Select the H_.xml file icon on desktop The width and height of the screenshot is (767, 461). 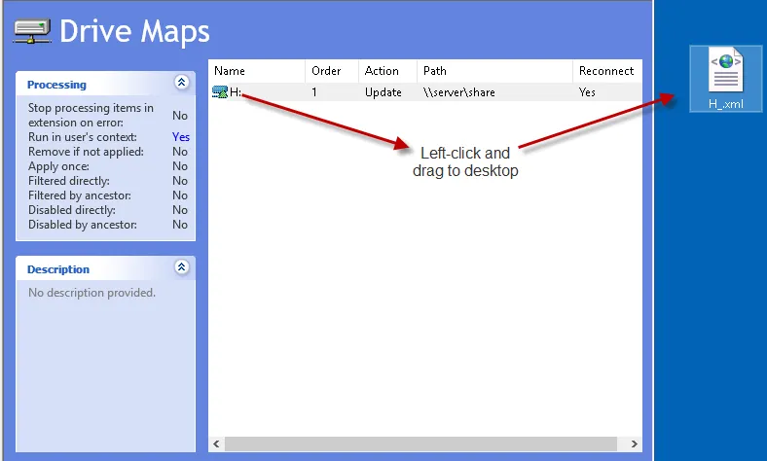click(725, 71)
